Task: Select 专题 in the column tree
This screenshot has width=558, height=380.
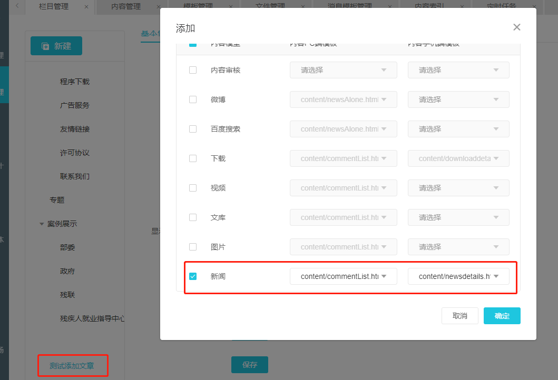Action: point(57,200)
